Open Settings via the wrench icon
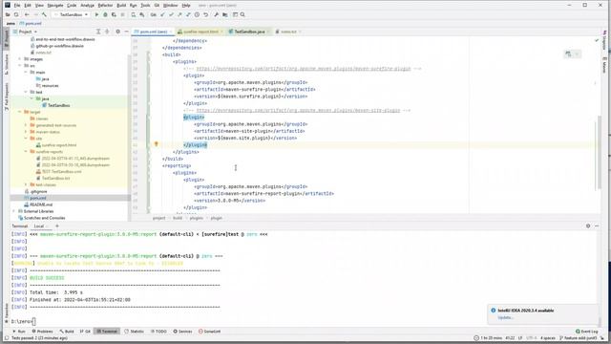 (x=217, y=14)
